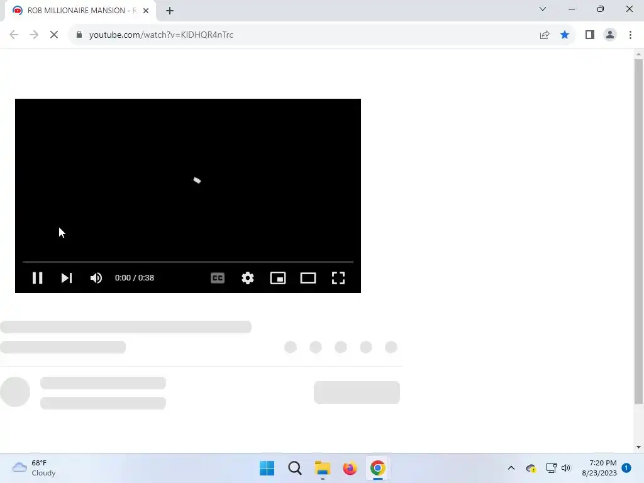Stop loading the page

coord(54,35)
